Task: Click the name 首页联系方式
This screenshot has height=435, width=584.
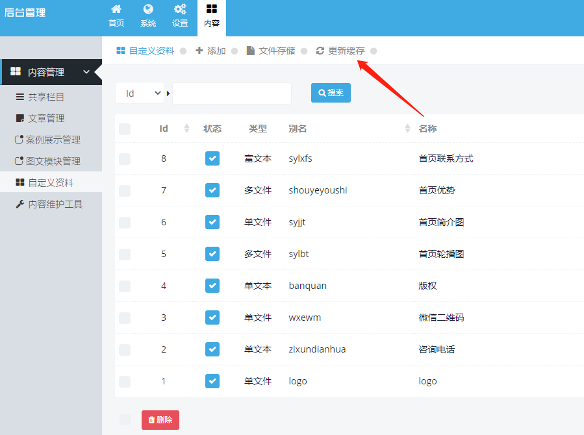Action: (x=446, y=159)
